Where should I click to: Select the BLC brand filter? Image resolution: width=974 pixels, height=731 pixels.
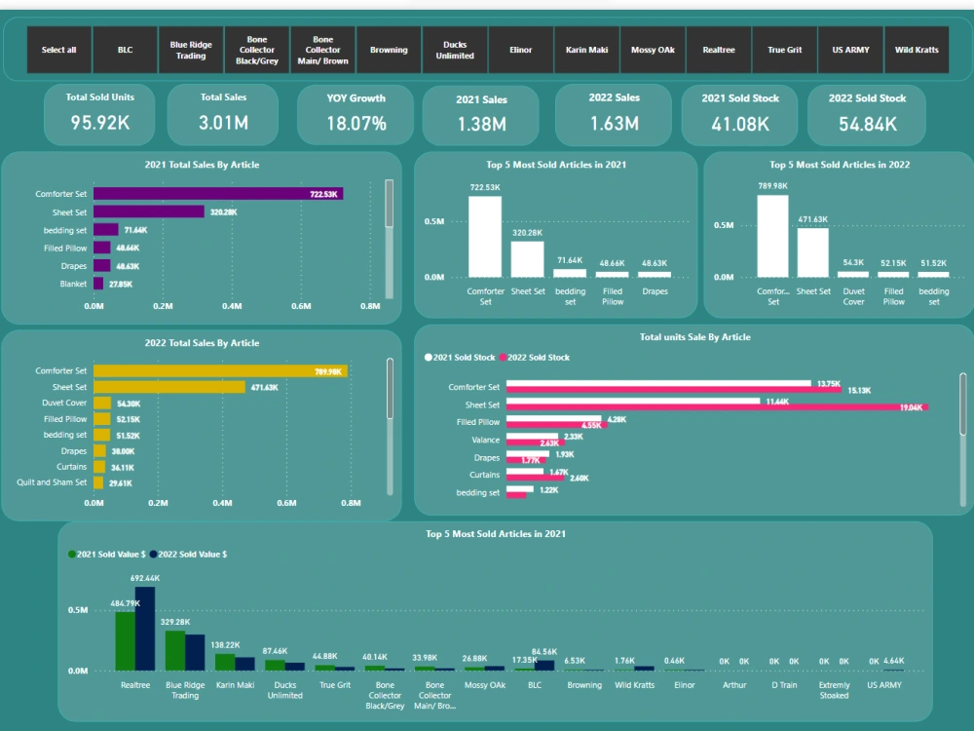point(125,50)
